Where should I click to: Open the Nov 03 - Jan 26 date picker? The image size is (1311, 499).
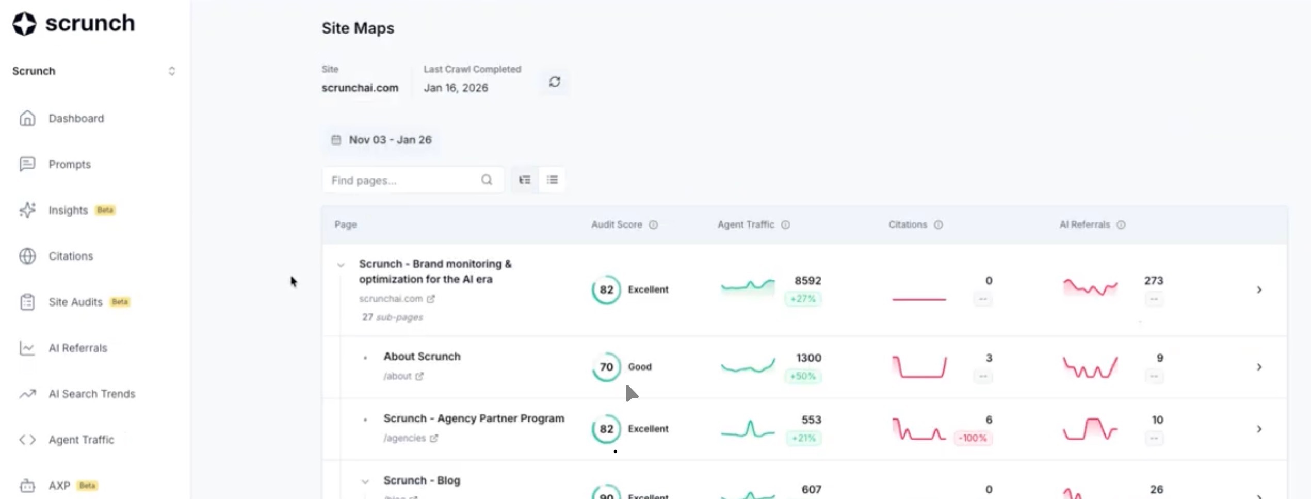(381, 140)
